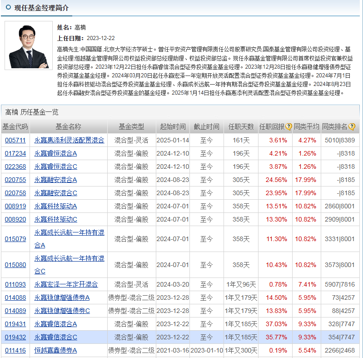The height and width of the screenshot is (358, 363).
Task: Click the help icon beside 同类排名
Action: 352,127
